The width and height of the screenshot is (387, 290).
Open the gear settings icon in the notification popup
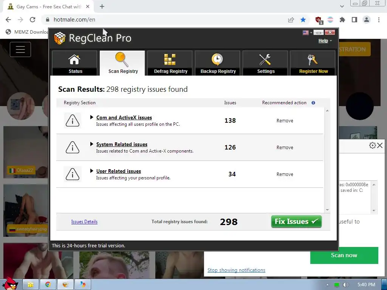(x=372, y=145)
